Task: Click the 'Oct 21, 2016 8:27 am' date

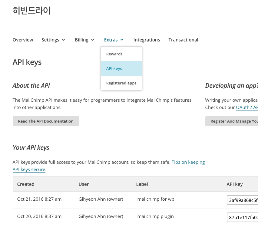Action: 39,199
